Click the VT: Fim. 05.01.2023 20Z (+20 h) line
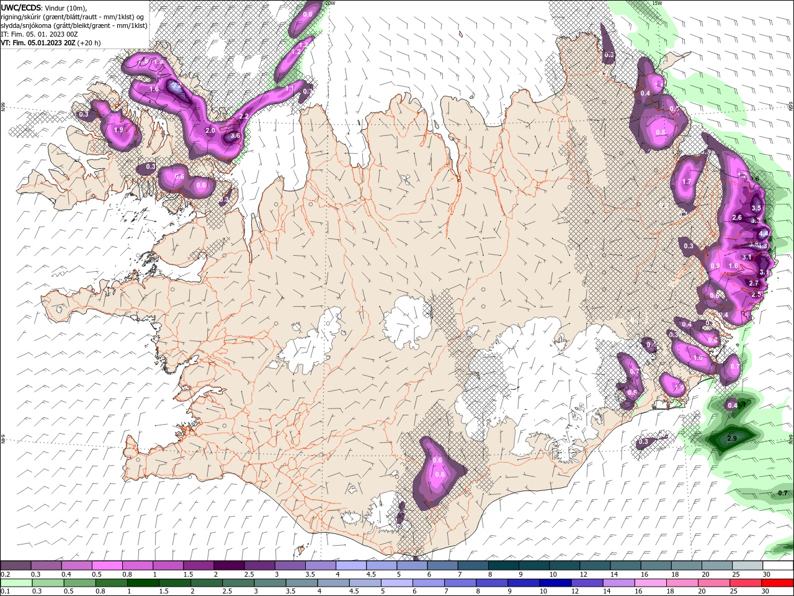The width and height of the screenshot is (794, 596). tap(50, 43)
